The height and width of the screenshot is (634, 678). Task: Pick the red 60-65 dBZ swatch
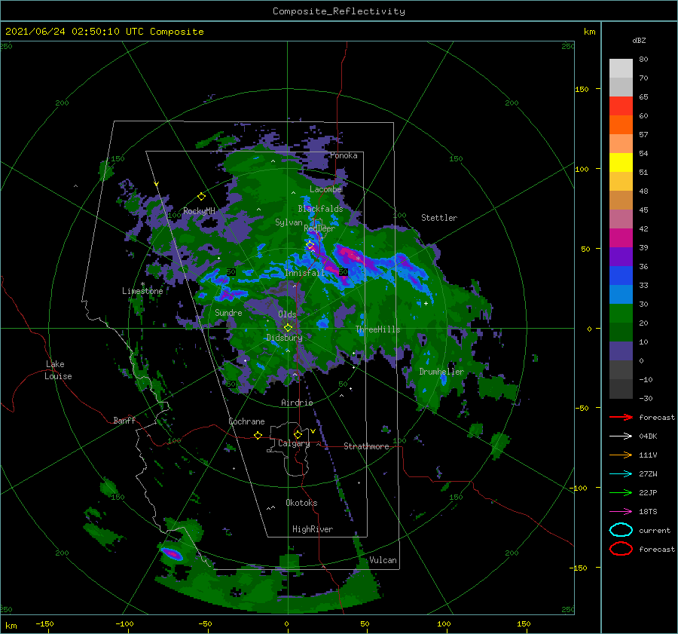click(621, 106)
